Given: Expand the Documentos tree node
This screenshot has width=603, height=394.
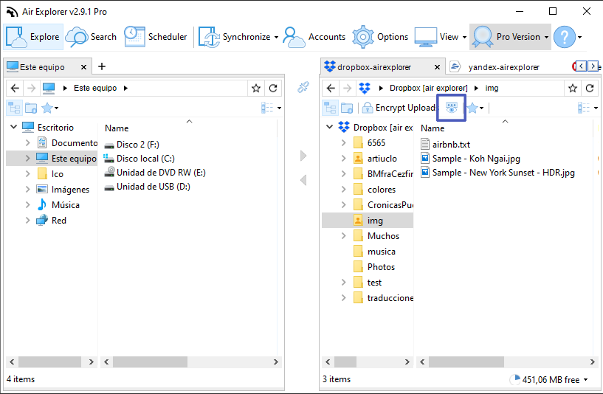Looking at the screenshot, I should (x=28, y=142).
